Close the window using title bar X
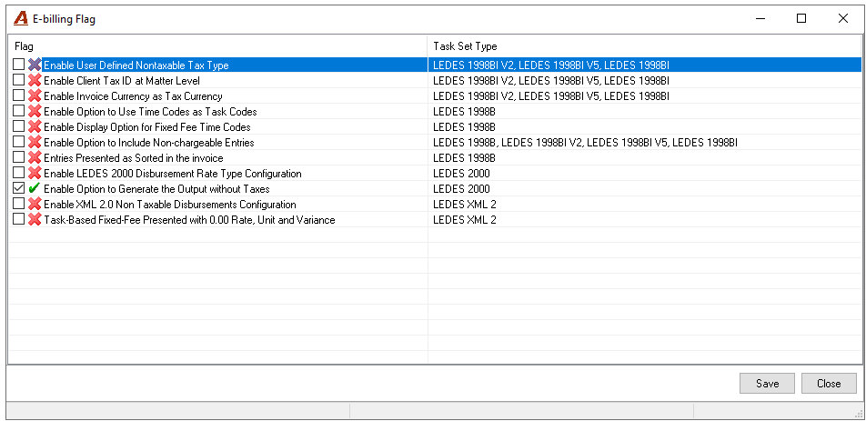Viewport: 866px width, 421px height. pos(842,19)
